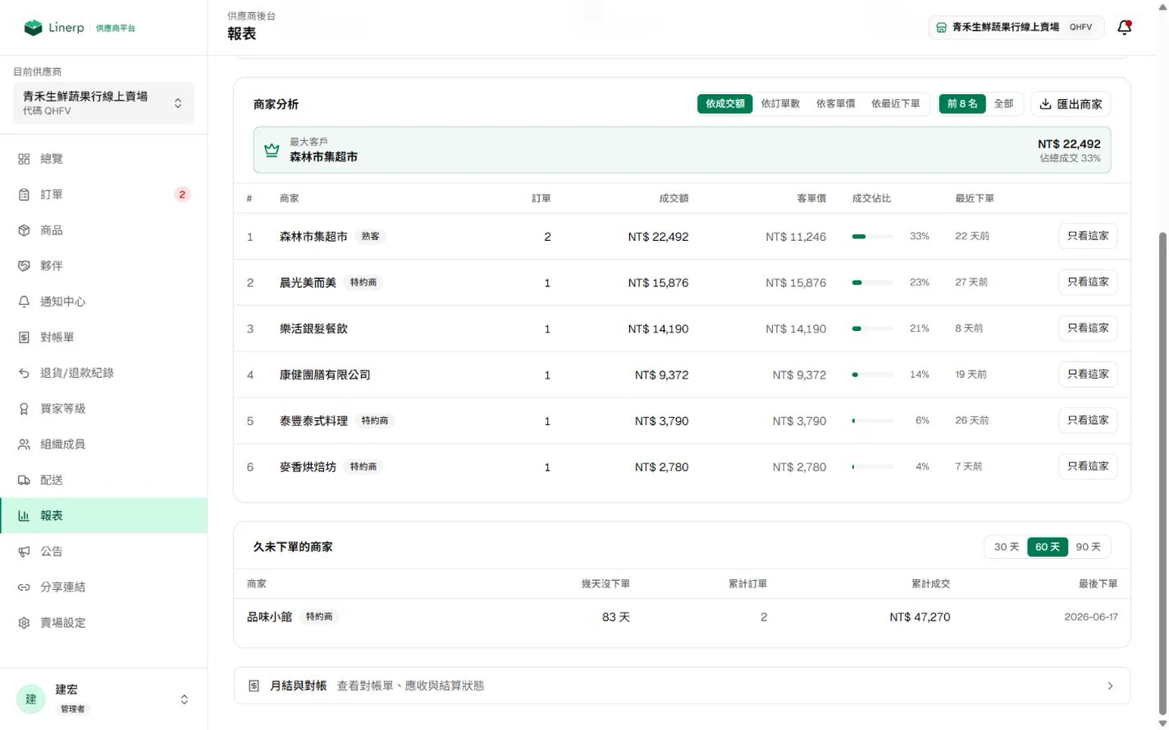The image size is (1169, 730).
Task: Click the 成交額 column header
Action: point(674,199)
